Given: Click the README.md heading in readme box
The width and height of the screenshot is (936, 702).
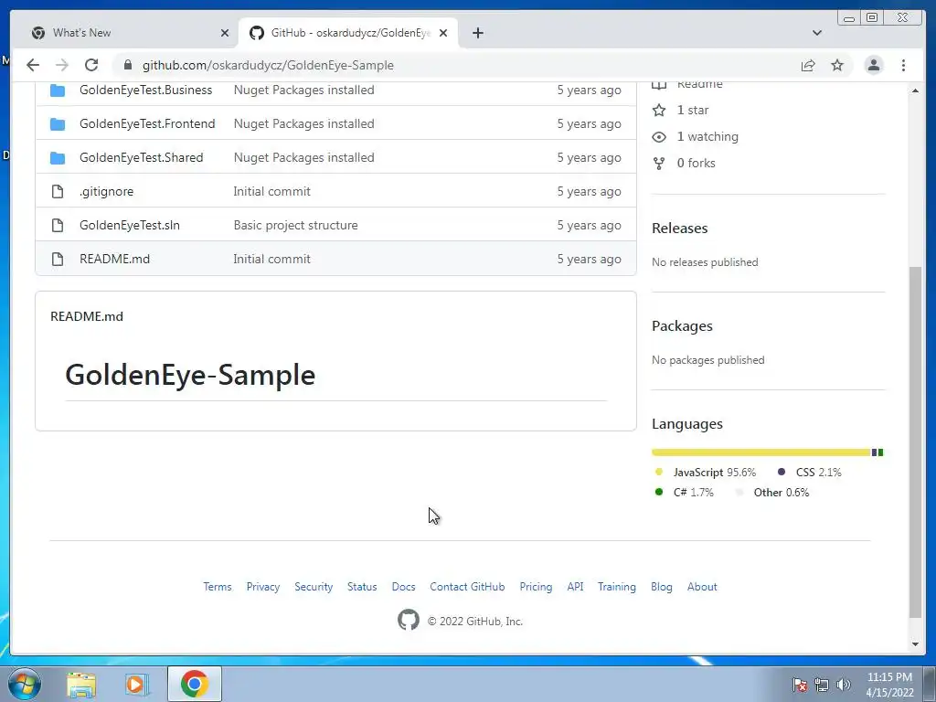Looking at the screenshot, I should click(x=87, y=316).
